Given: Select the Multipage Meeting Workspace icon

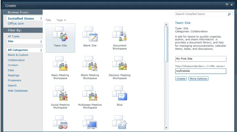Looking at the screenshot, I should [90, 93].
